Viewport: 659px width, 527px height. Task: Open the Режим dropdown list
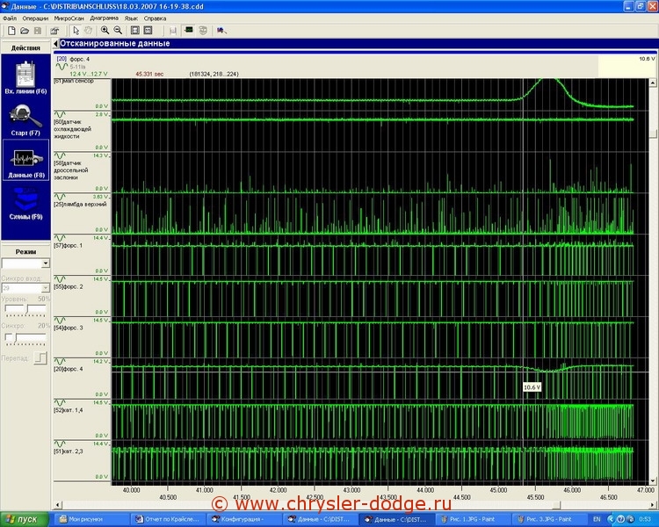[46, 263]
